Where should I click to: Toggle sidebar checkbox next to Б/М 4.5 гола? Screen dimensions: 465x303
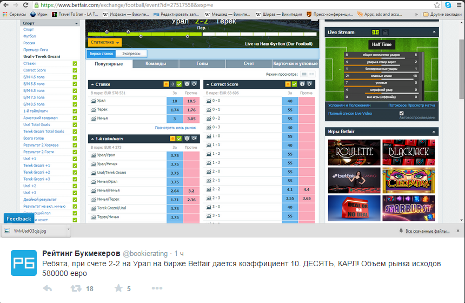tap(75, 77)
